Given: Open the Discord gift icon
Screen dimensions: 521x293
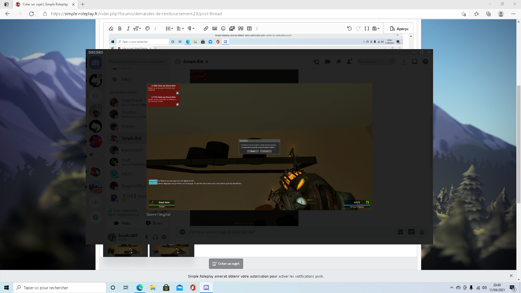Looking at the screenshot, I should point(401,232).
